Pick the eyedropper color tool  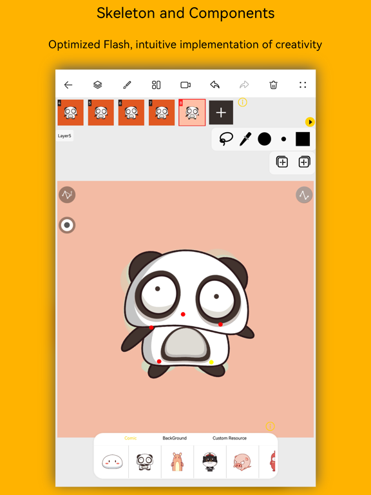click(x=245, y=139)
